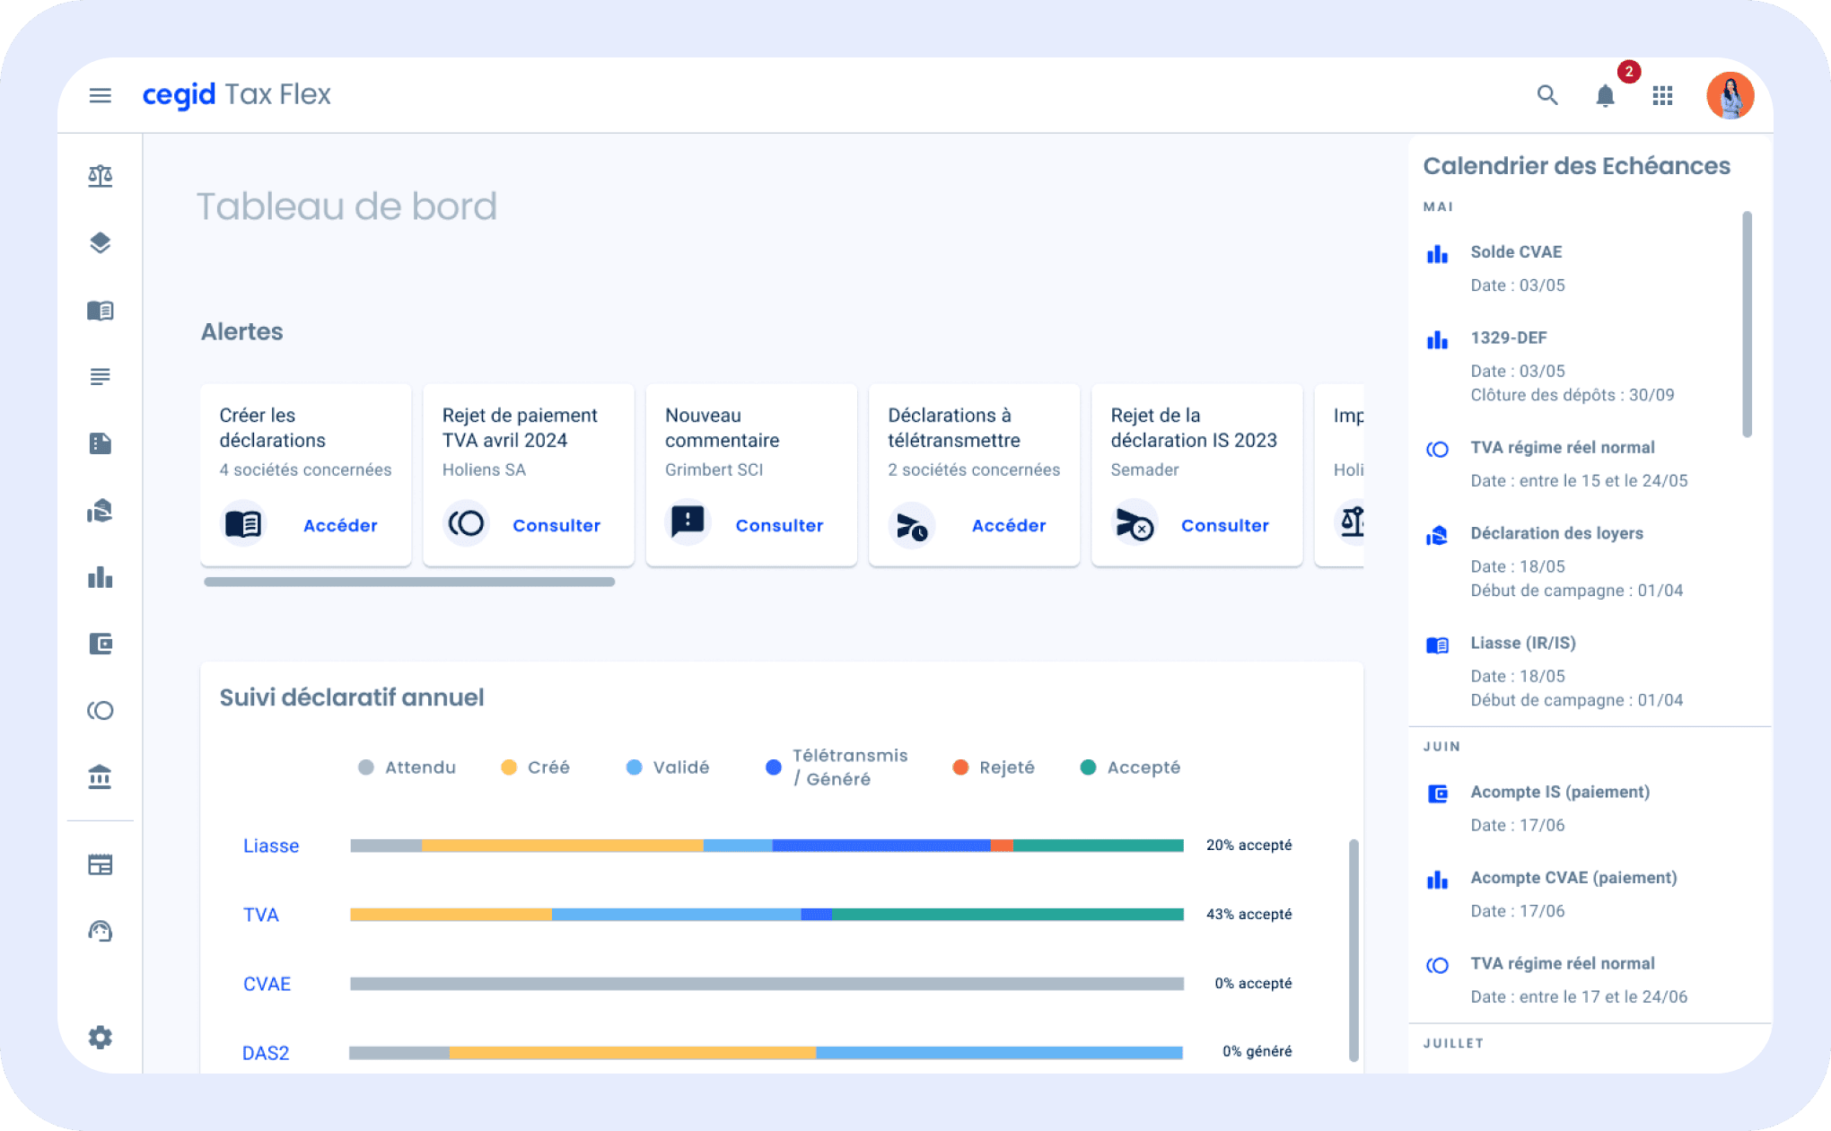Open the apps grid launcher
1831x1131 pixels.
tap(1662, 95)
